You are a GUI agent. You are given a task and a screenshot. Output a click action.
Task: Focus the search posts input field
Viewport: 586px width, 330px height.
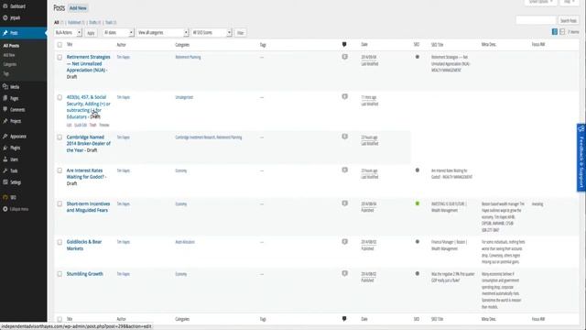click(x=536, y=20)
